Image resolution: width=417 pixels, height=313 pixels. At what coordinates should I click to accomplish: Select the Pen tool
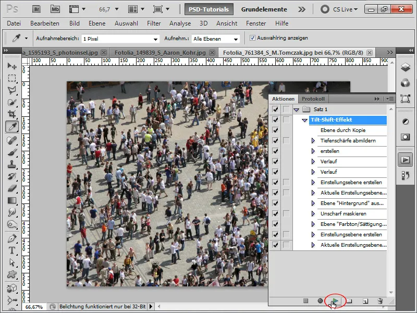12,238
